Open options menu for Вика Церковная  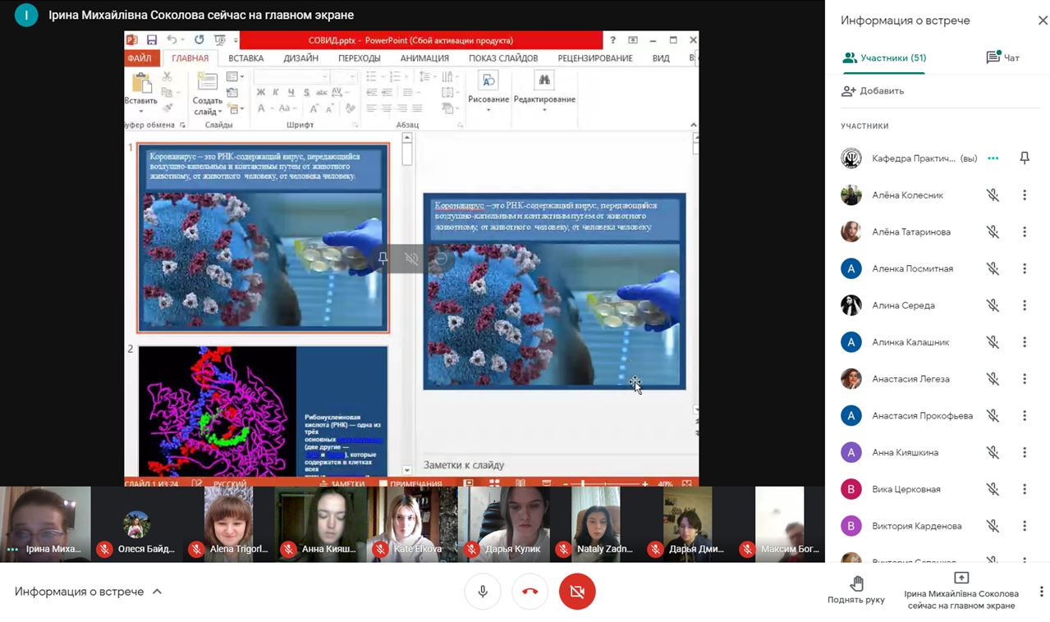tap(1025, 489)
